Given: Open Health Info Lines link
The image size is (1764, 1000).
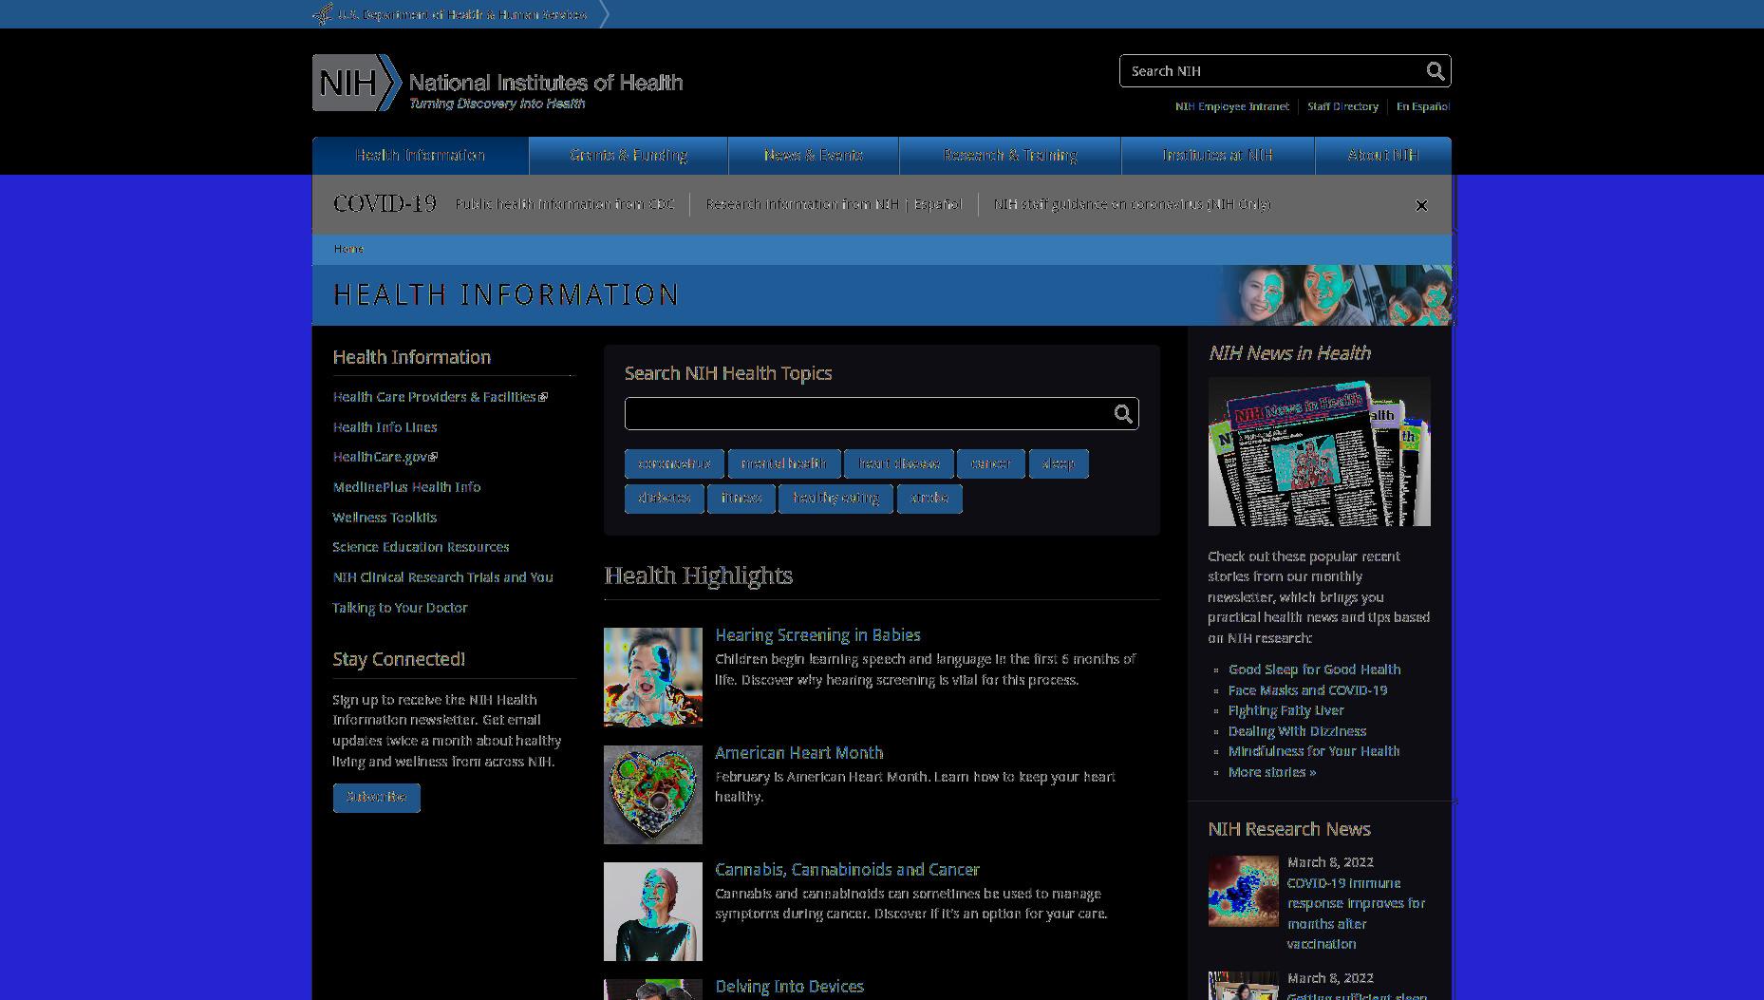Looking at the screenshot, I should tap(385, 427).
